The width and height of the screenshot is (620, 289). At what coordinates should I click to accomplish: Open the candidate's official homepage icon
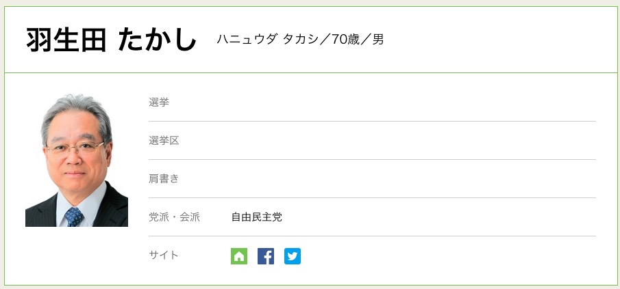(x=238, y=256)
